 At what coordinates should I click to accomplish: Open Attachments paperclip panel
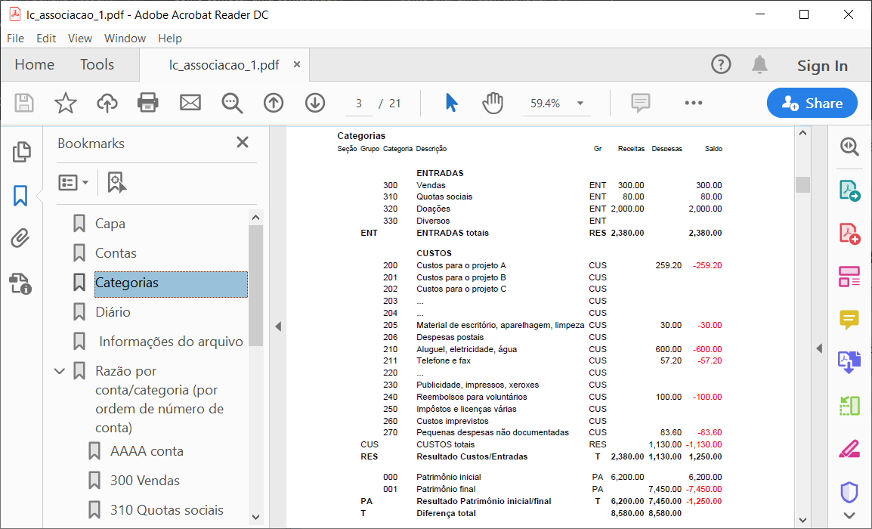coord(20,238)
